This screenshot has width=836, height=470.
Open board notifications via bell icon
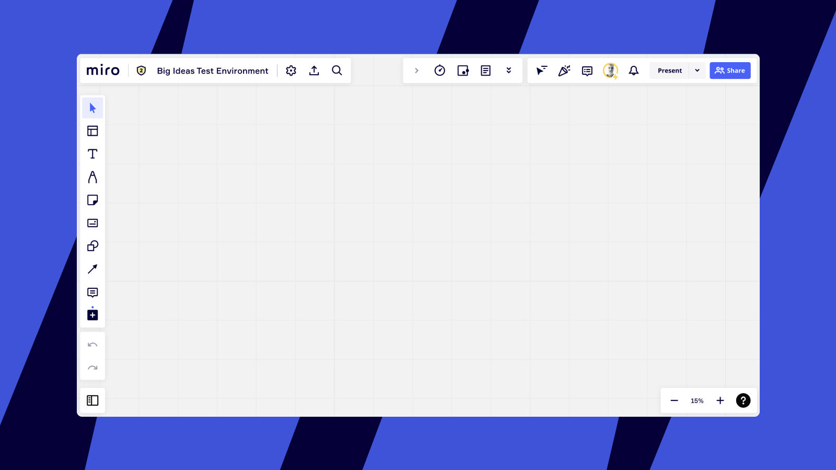[634, 70]
